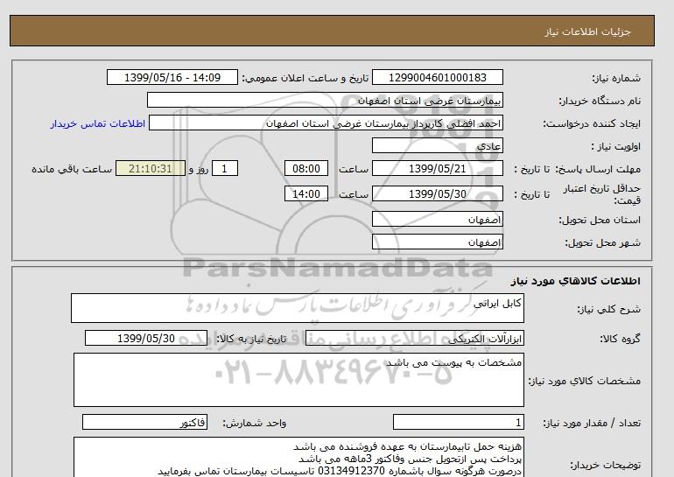The image size is (674, 477).
Task: Click the label شماره نیاز
Action: pyautogui.click(x=616, y=78)
